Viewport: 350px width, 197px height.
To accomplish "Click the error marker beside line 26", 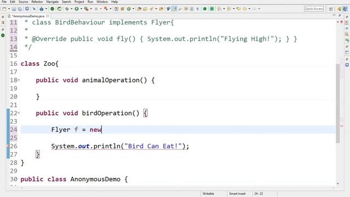I will pos(8,146).
